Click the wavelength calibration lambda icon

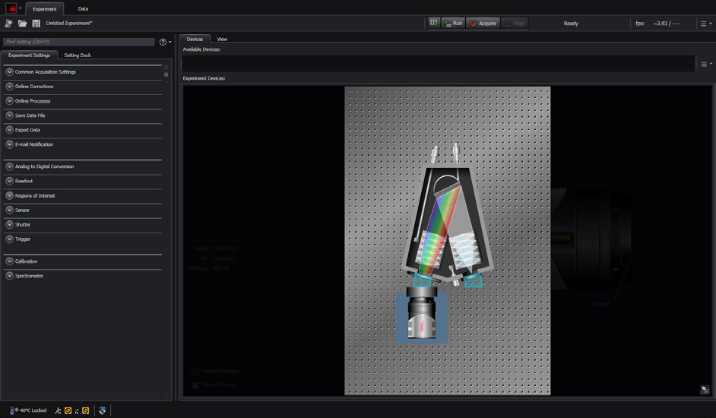click(58, 410)
